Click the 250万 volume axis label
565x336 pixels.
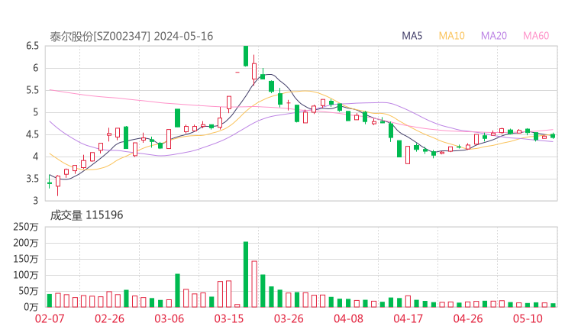(26, 227)
